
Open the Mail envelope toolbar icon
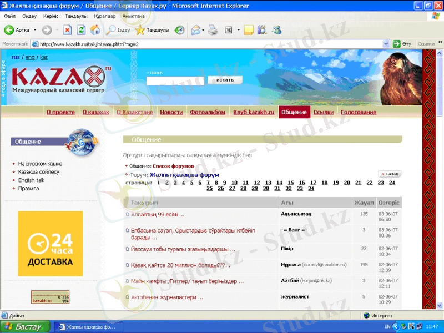click(x=196, y=30)
